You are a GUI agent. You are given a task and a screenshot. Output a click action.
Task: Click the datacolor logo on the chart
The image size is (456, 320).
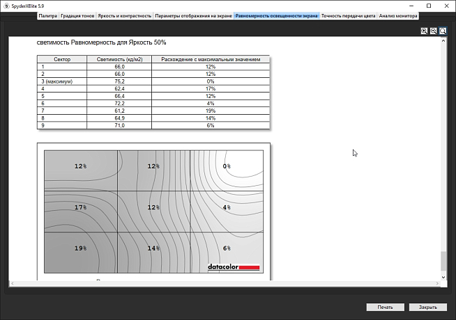(234, 266)
